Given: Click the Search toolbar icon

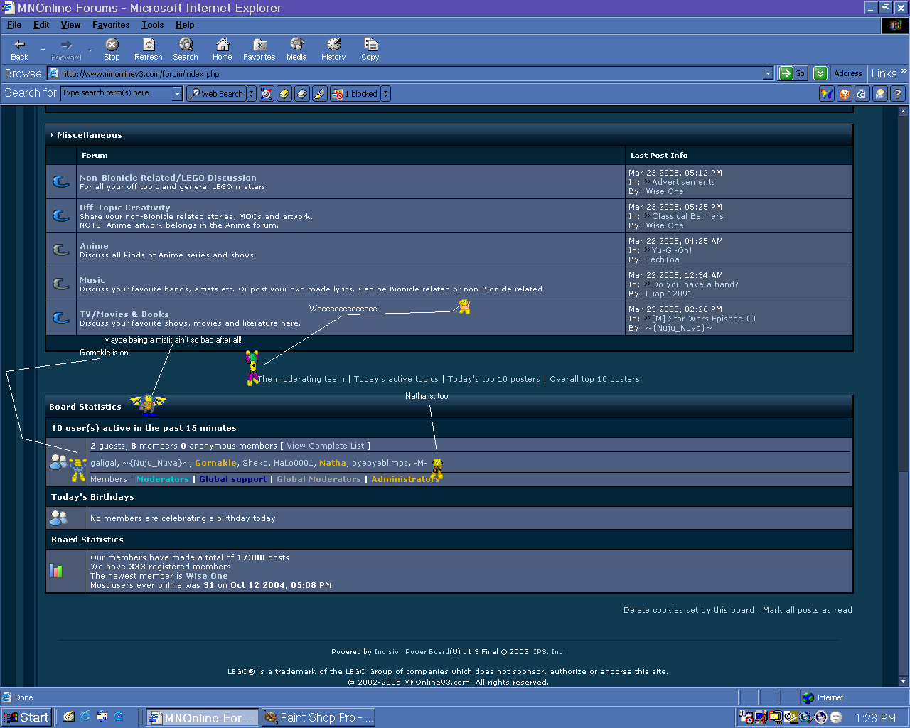Looking at the screenshot, I should [x=185, y=49].
